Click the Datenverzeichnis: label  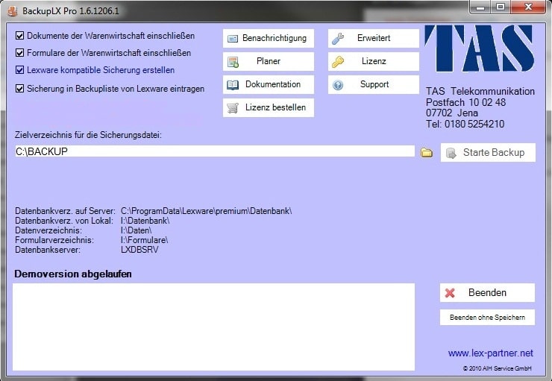pyautogui.click(x=48, y=230)
